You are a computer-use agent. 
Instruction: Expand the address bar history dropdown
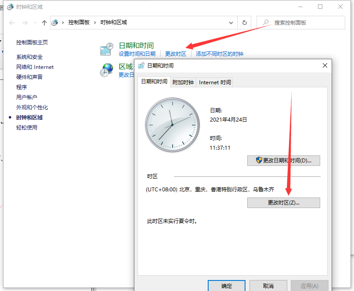click(231, 22)
